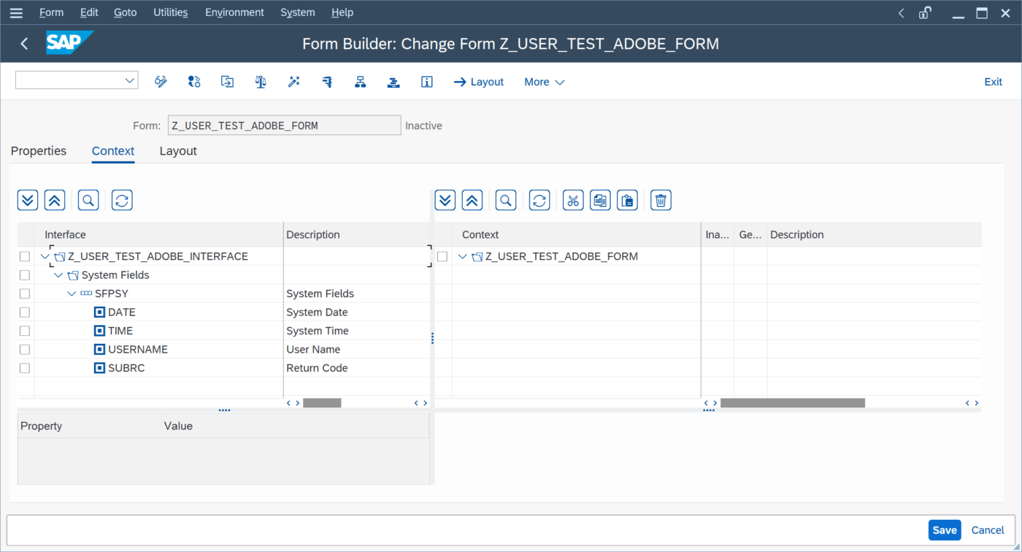Click the lock/unlock icon in title bar
This screenshot has height=552, width=1022.
pos(926,12)
